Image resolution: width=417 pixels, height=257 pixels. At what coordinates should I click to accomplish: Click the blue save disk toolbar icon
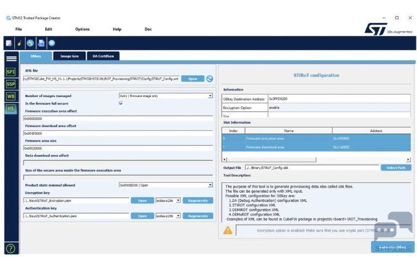click(41, 43)
